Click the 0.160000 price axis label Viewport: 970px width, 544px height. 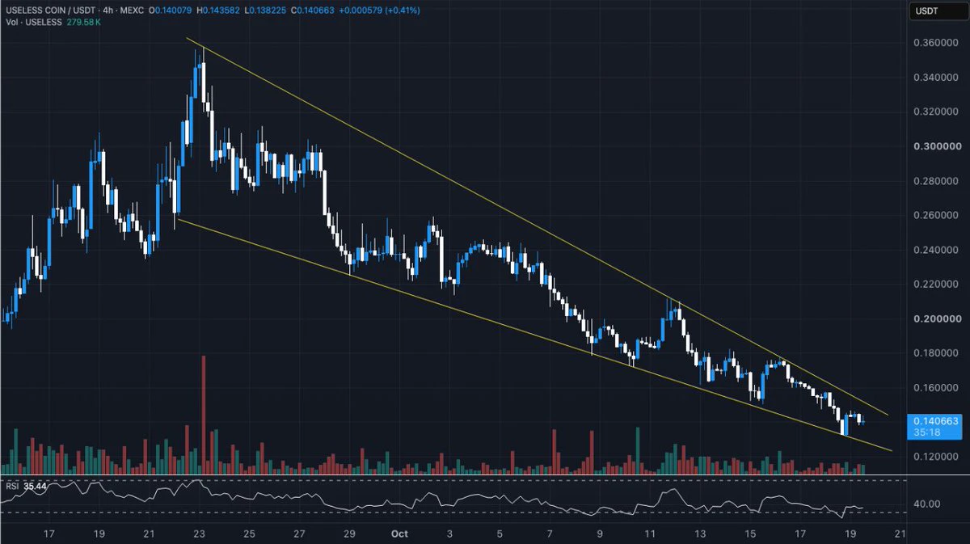936,388
